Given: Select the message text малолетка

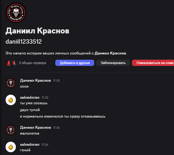Looking at the screenshot, I should point(30,133).
